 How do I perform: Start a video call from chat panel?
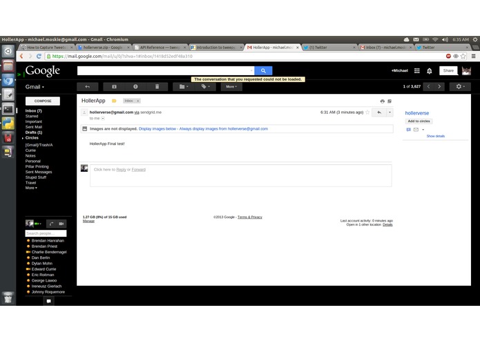pos(61,224)
